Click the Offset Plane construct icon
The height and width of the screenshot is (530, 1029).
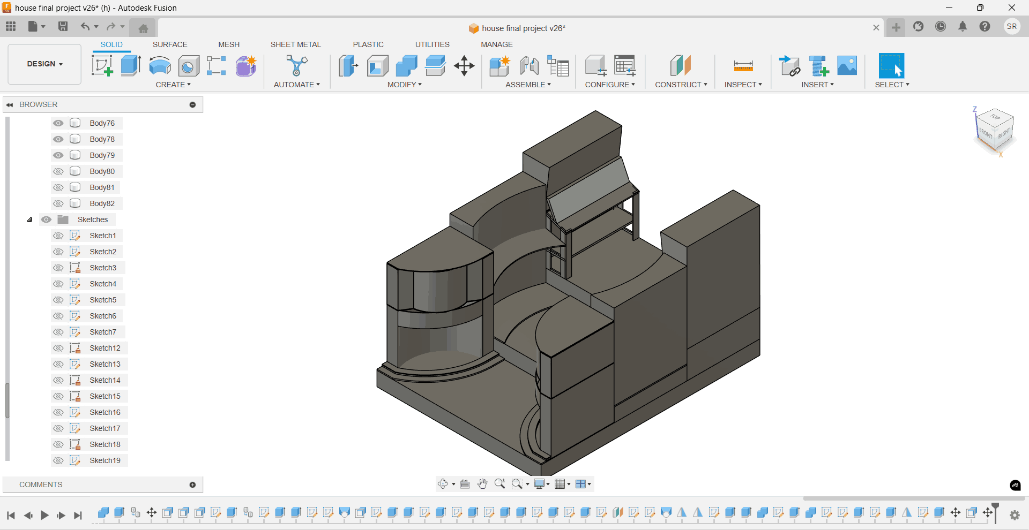point(681,66)
